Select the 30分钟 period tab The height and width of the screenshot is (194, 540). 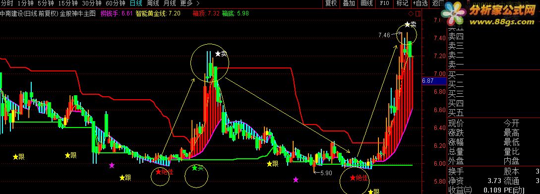92,3
